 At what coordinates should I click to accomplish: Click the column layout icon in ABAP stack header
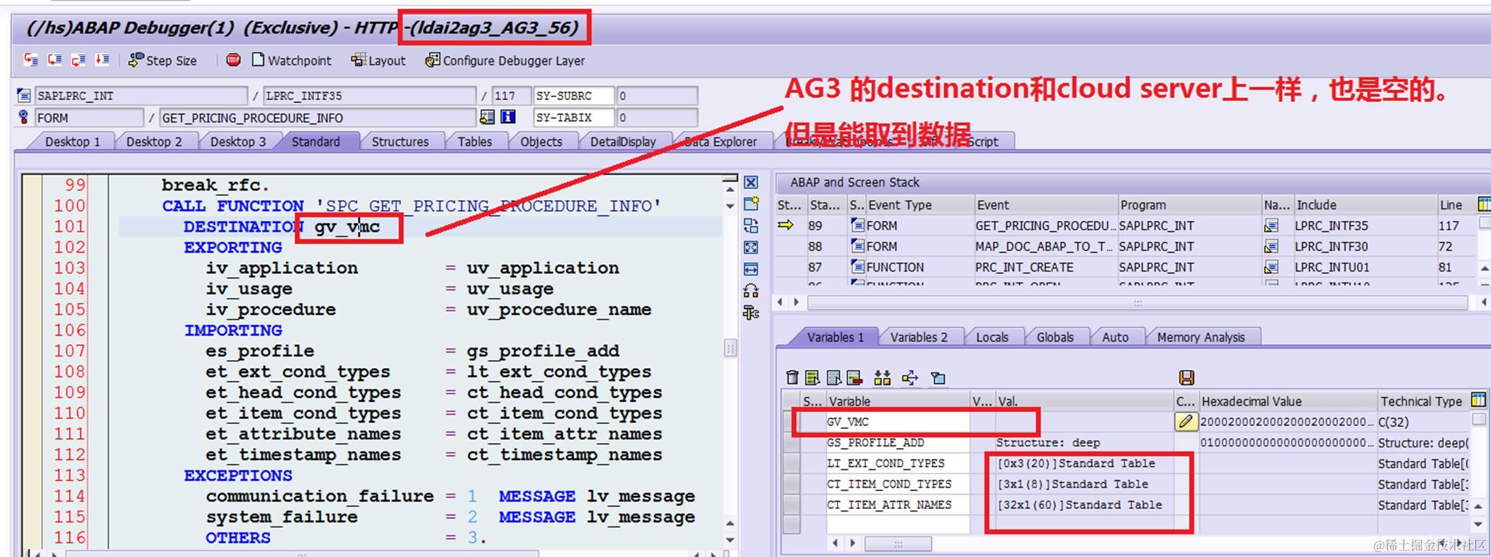coord(1484,205)
